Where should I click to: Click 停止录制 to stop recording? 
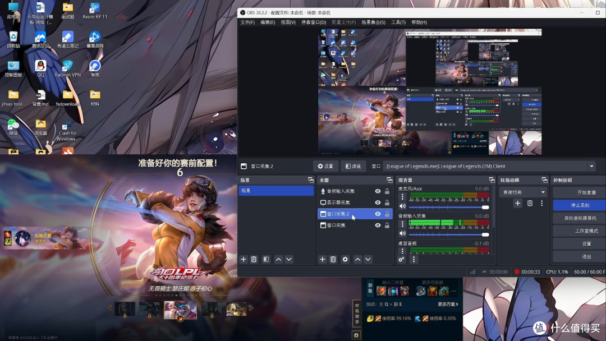pos(580,205)
